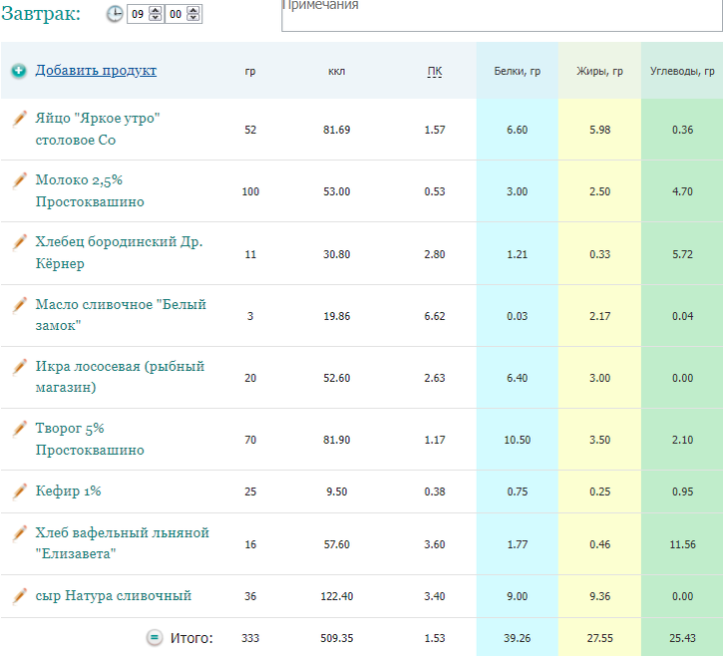Select calories value 30.80 for Хлебец бородинский

[x=337, y=254]
